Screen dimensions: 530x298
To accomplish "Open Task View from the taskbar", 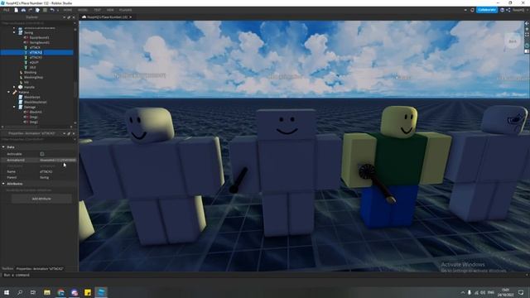I will point(33,292).
